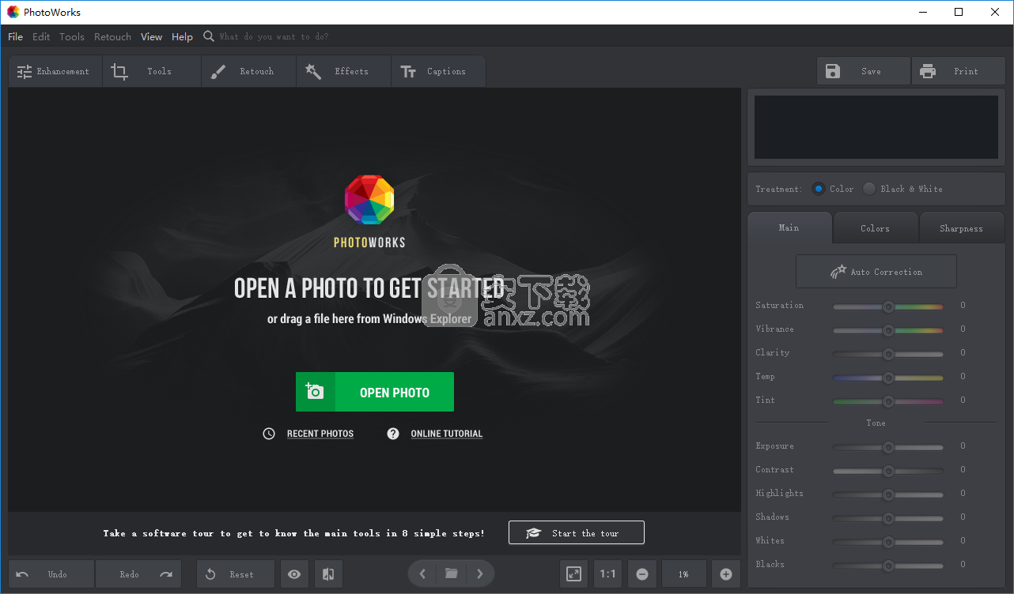The image size is (1014, 594).
Task: Click the Highlights slider handle
Action: click(x=888, y=494)
